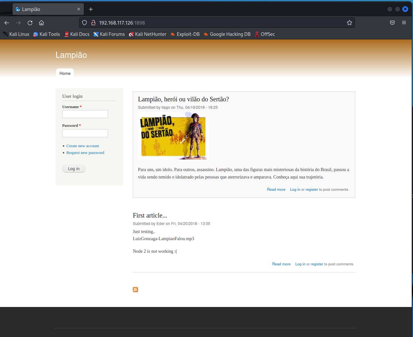Open the RSS feed icon
The image size is (413, 337).
pyautogui.click(x=135, y=290)
